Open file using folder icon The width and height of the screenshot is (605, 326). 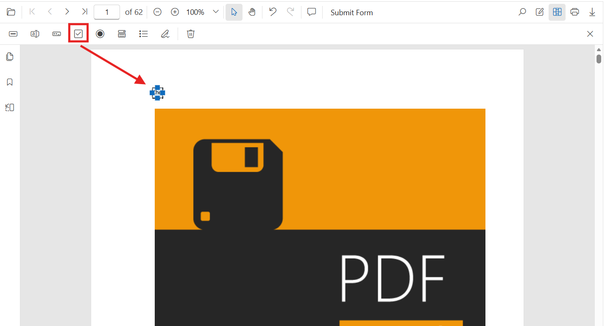pyautogui.click(x=11, y=12)
